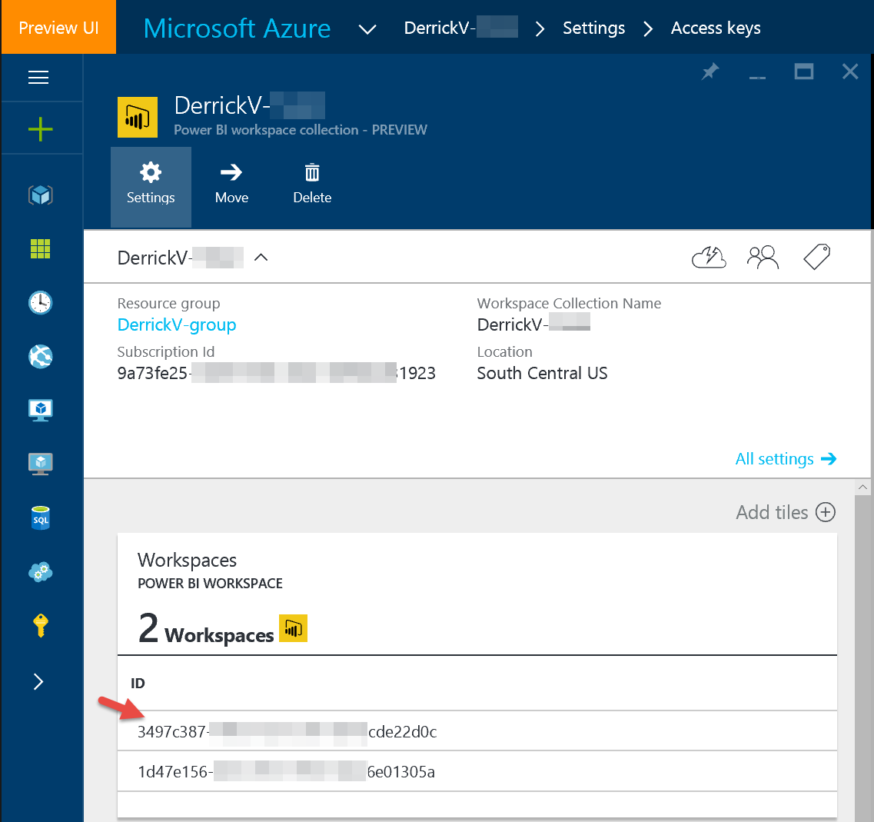Open the Recent items clock icon

point(40,302)
